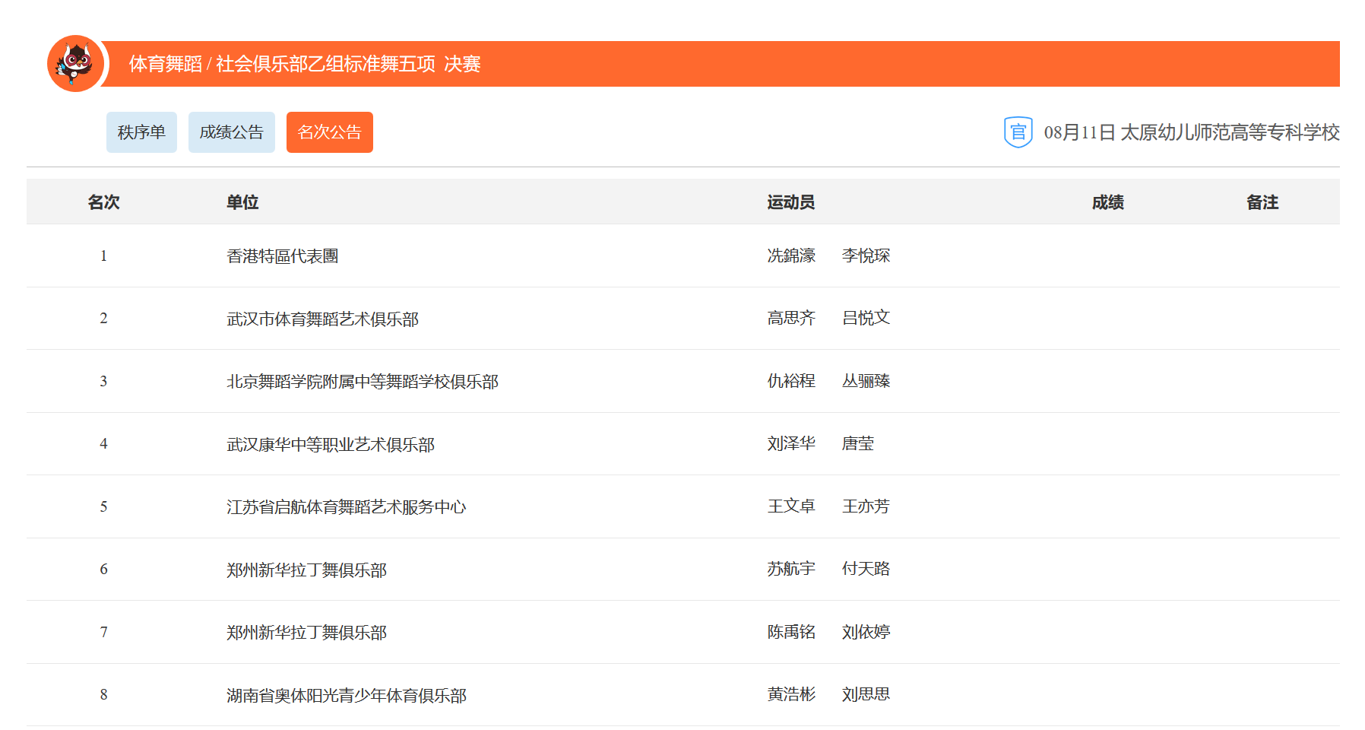Select athlete 王文卓

[x=791, y=506]
